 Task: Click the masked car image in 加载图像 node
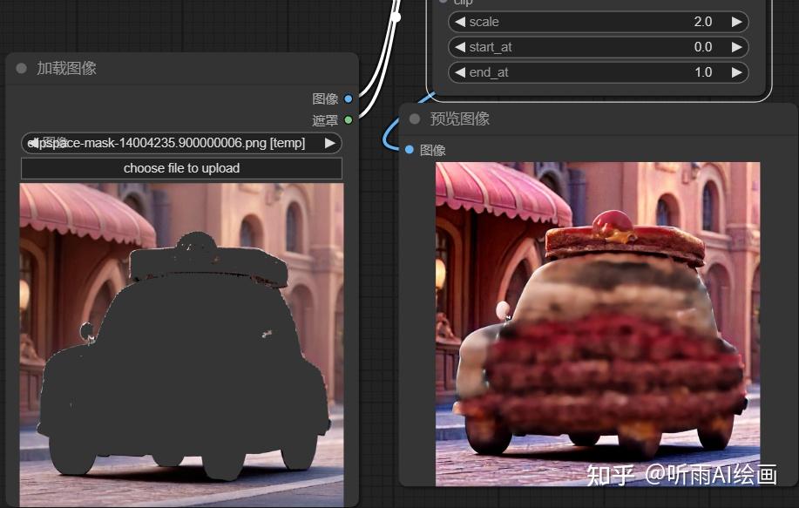click(x=181, y=345)
